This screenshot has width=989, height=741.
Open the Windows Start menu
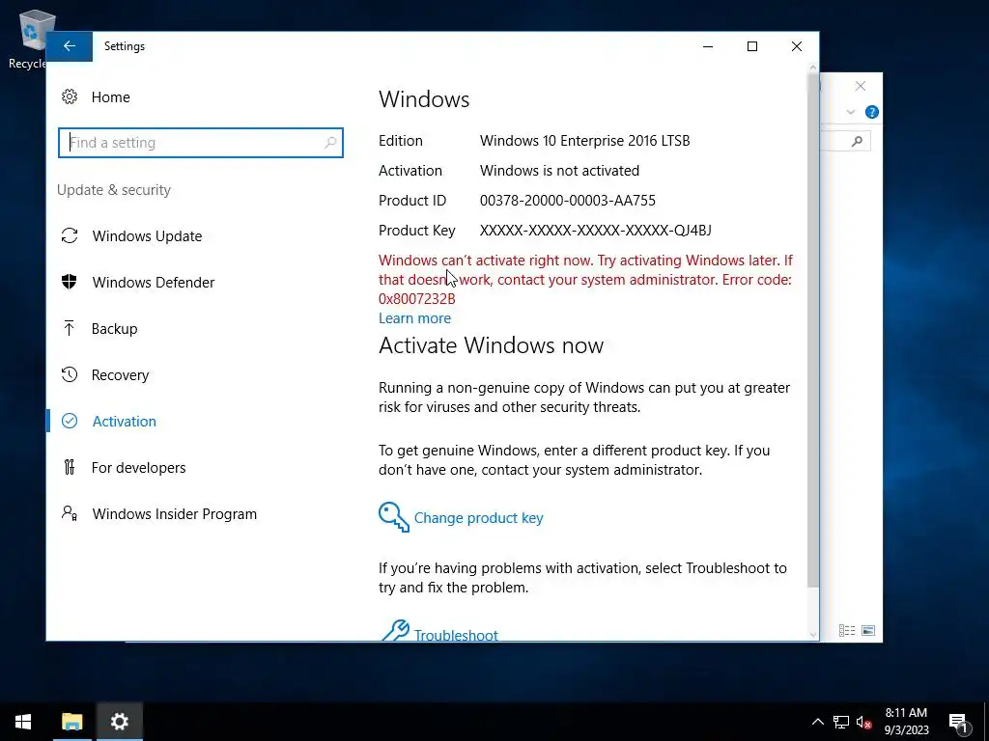click(x=23, y=722)
